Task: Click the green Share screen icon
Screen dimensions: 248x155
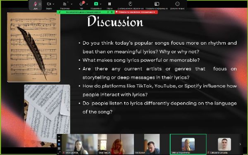Action: 96,4
